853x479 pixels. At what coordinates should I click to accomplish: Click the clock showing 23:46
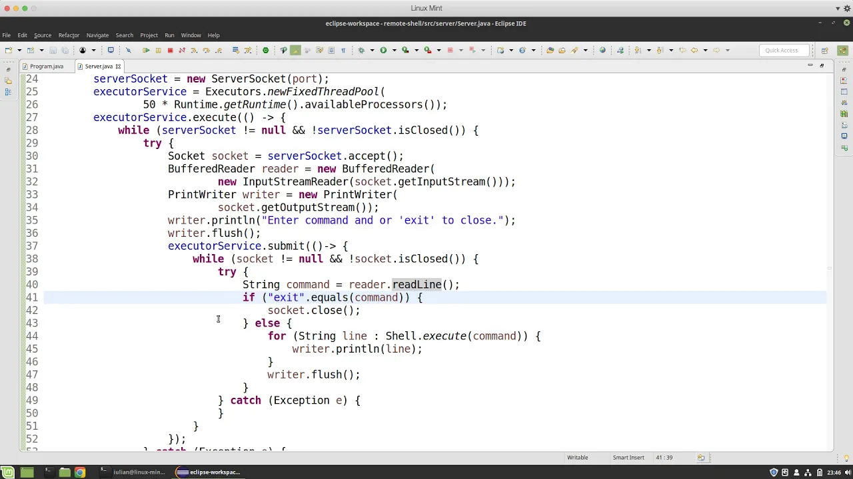coord(834,472)
